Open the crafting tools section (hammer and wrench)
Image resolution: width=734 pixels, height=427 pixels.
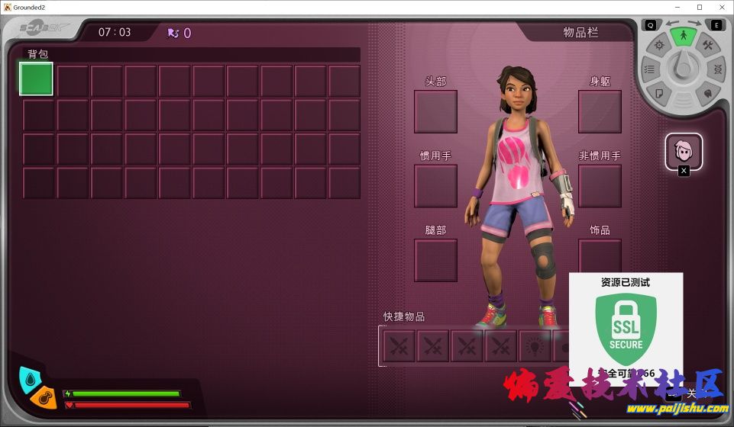(x=707, y=46)
